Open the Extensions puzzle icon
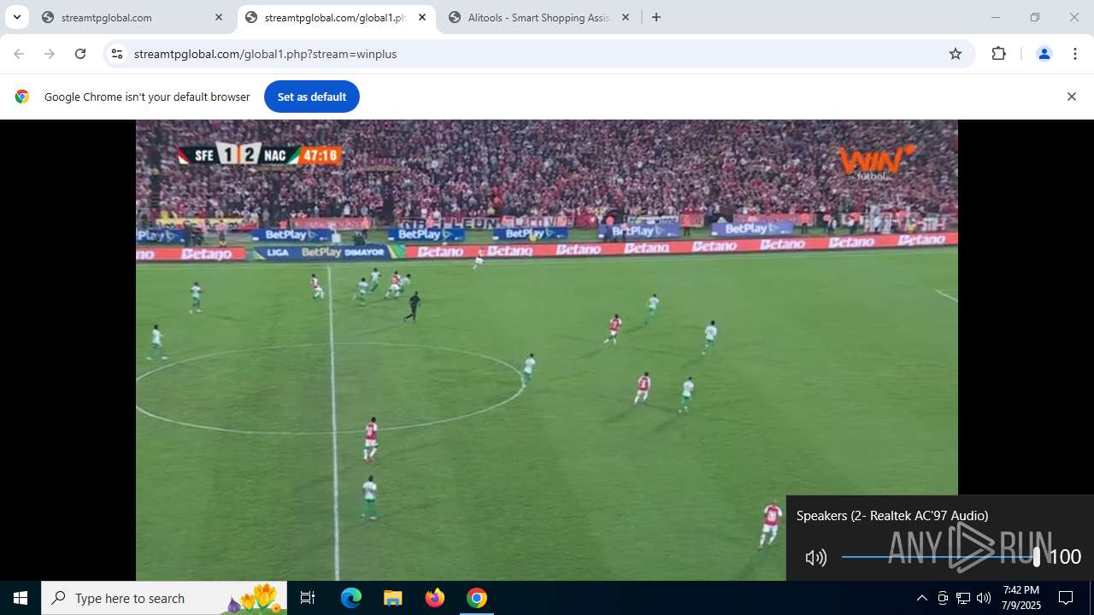1094x615 pixels. coord(998,54)
